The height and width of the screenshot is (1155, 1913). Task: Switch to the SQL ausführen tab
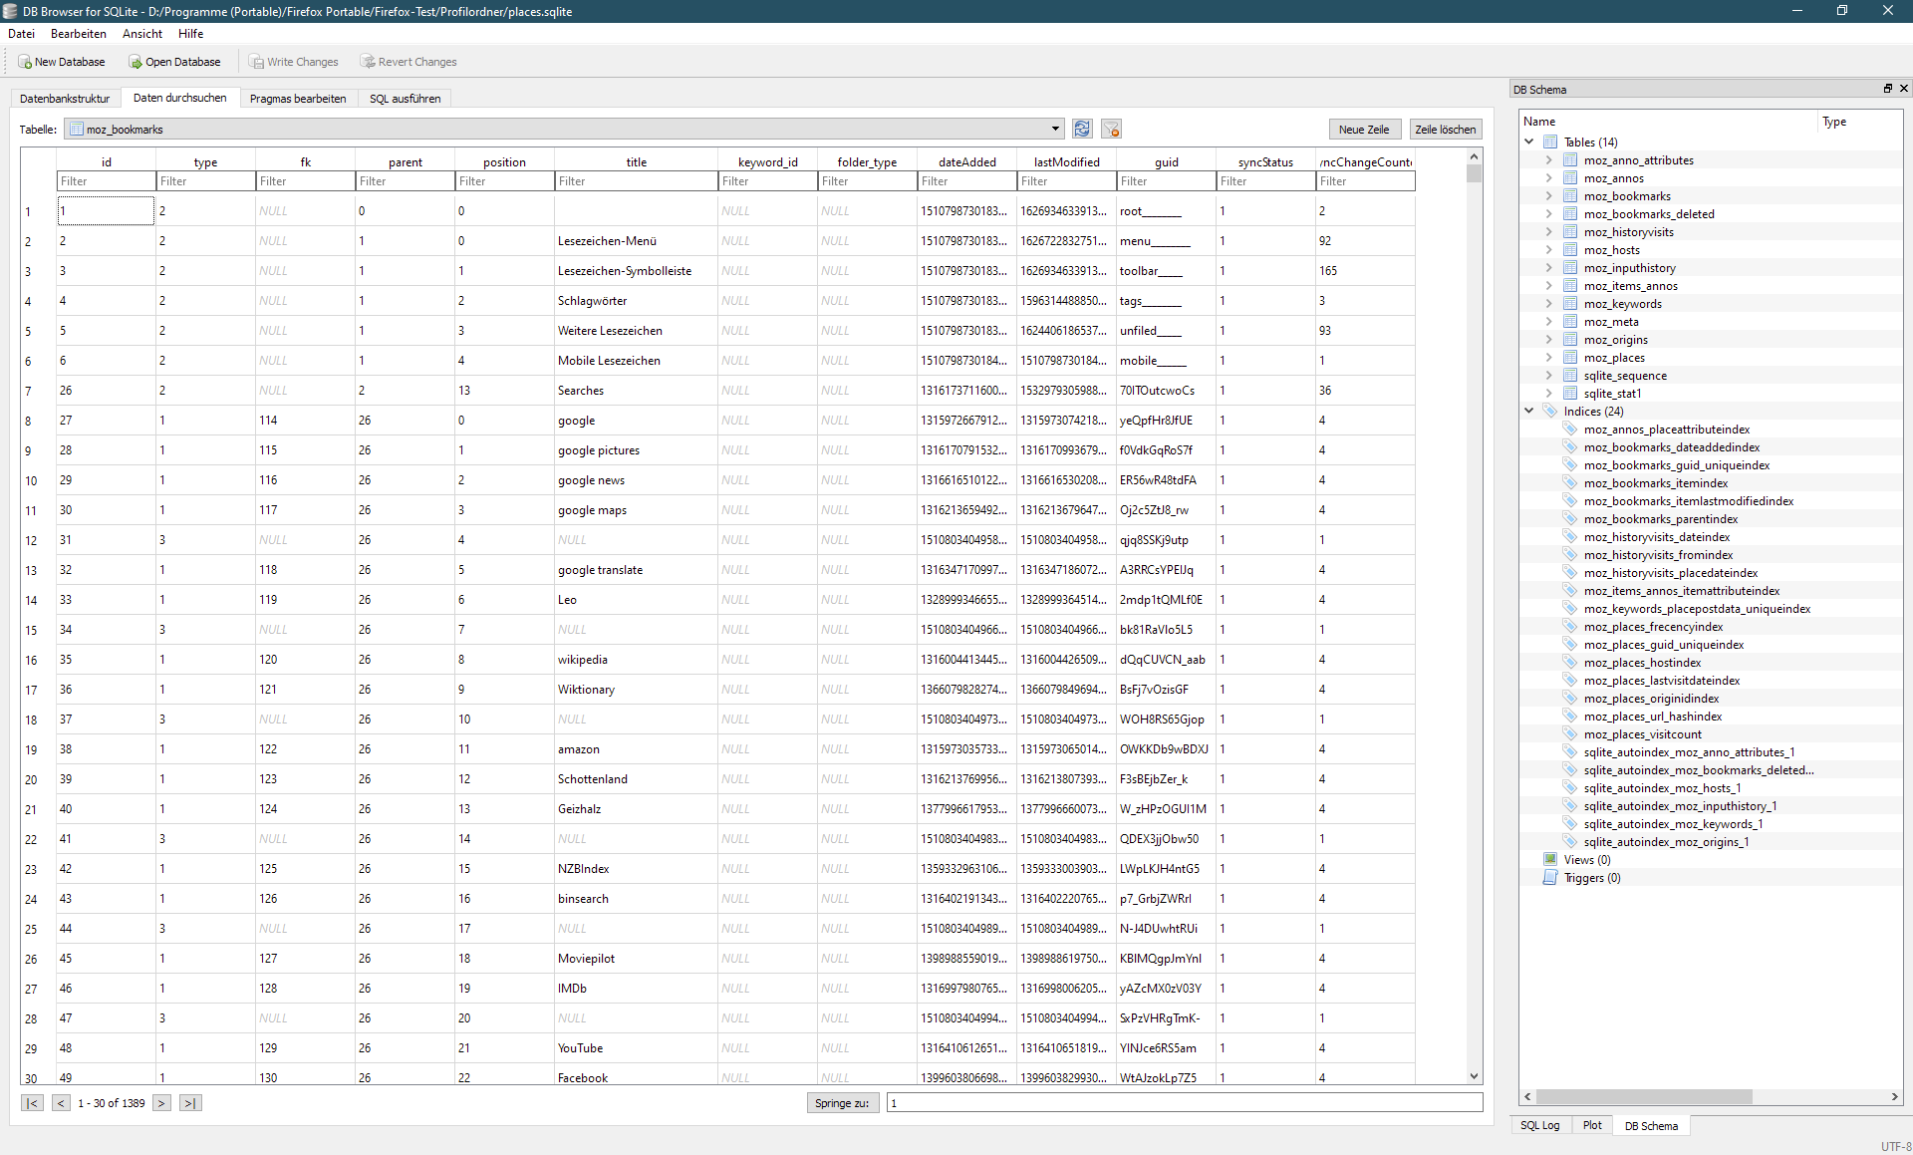[405, 99]
